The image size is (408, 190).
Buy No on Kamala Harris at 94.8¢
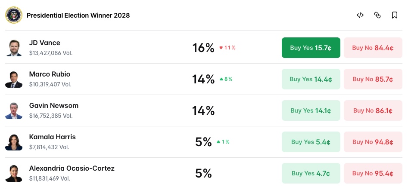coord(373,142)
